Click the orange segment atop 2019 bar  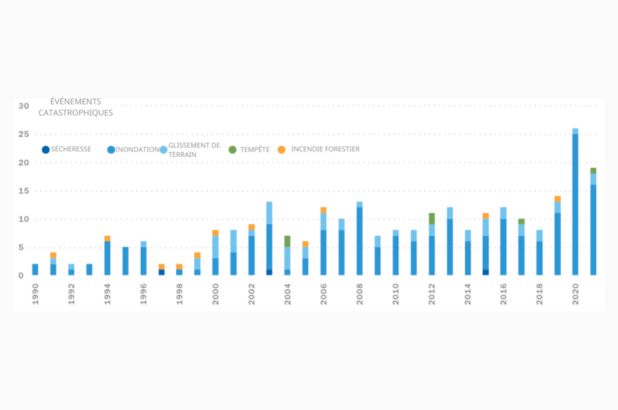(x=557, y=198)
